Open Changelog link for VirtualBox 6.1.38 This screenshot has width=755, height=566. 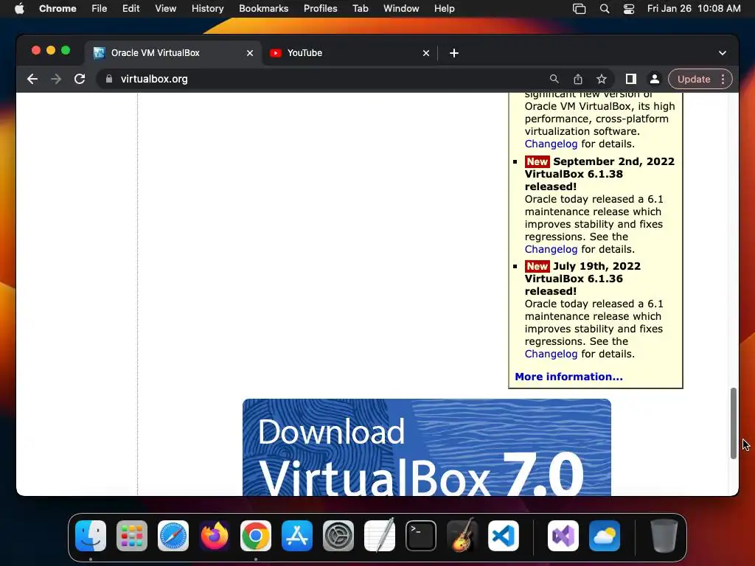coord(551,249)
